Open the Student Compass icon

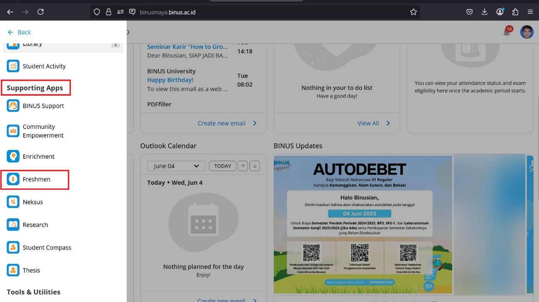coord(13,248)
